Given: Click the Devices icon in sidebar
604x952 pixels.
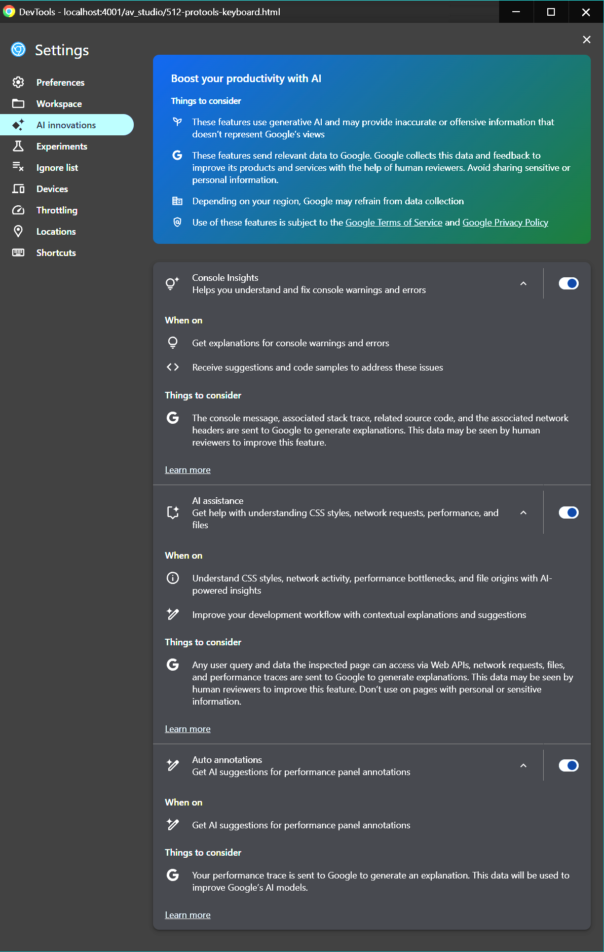Looking at the screenshot, I should pos(18,189).
